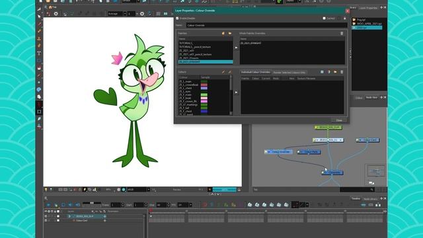This screenshot has height=238, width=423.
Task: Click the second brush icon in Colours section
Action: pos(230,72)
